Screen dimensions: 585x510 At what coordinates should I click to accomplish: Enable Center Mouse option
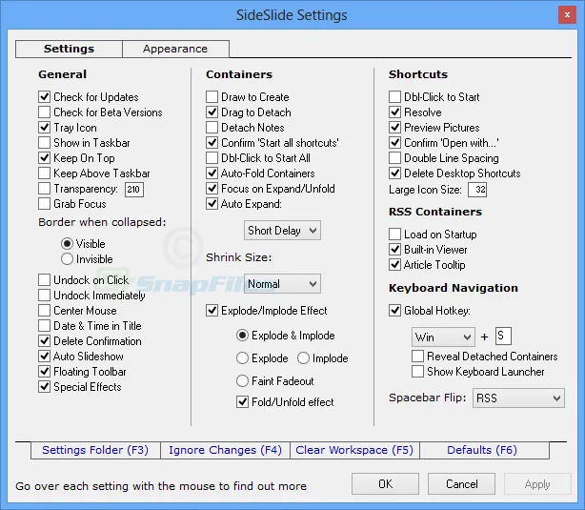click(45, 311)
